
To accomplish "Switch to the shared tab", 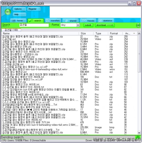I will (x=71, y=21).
